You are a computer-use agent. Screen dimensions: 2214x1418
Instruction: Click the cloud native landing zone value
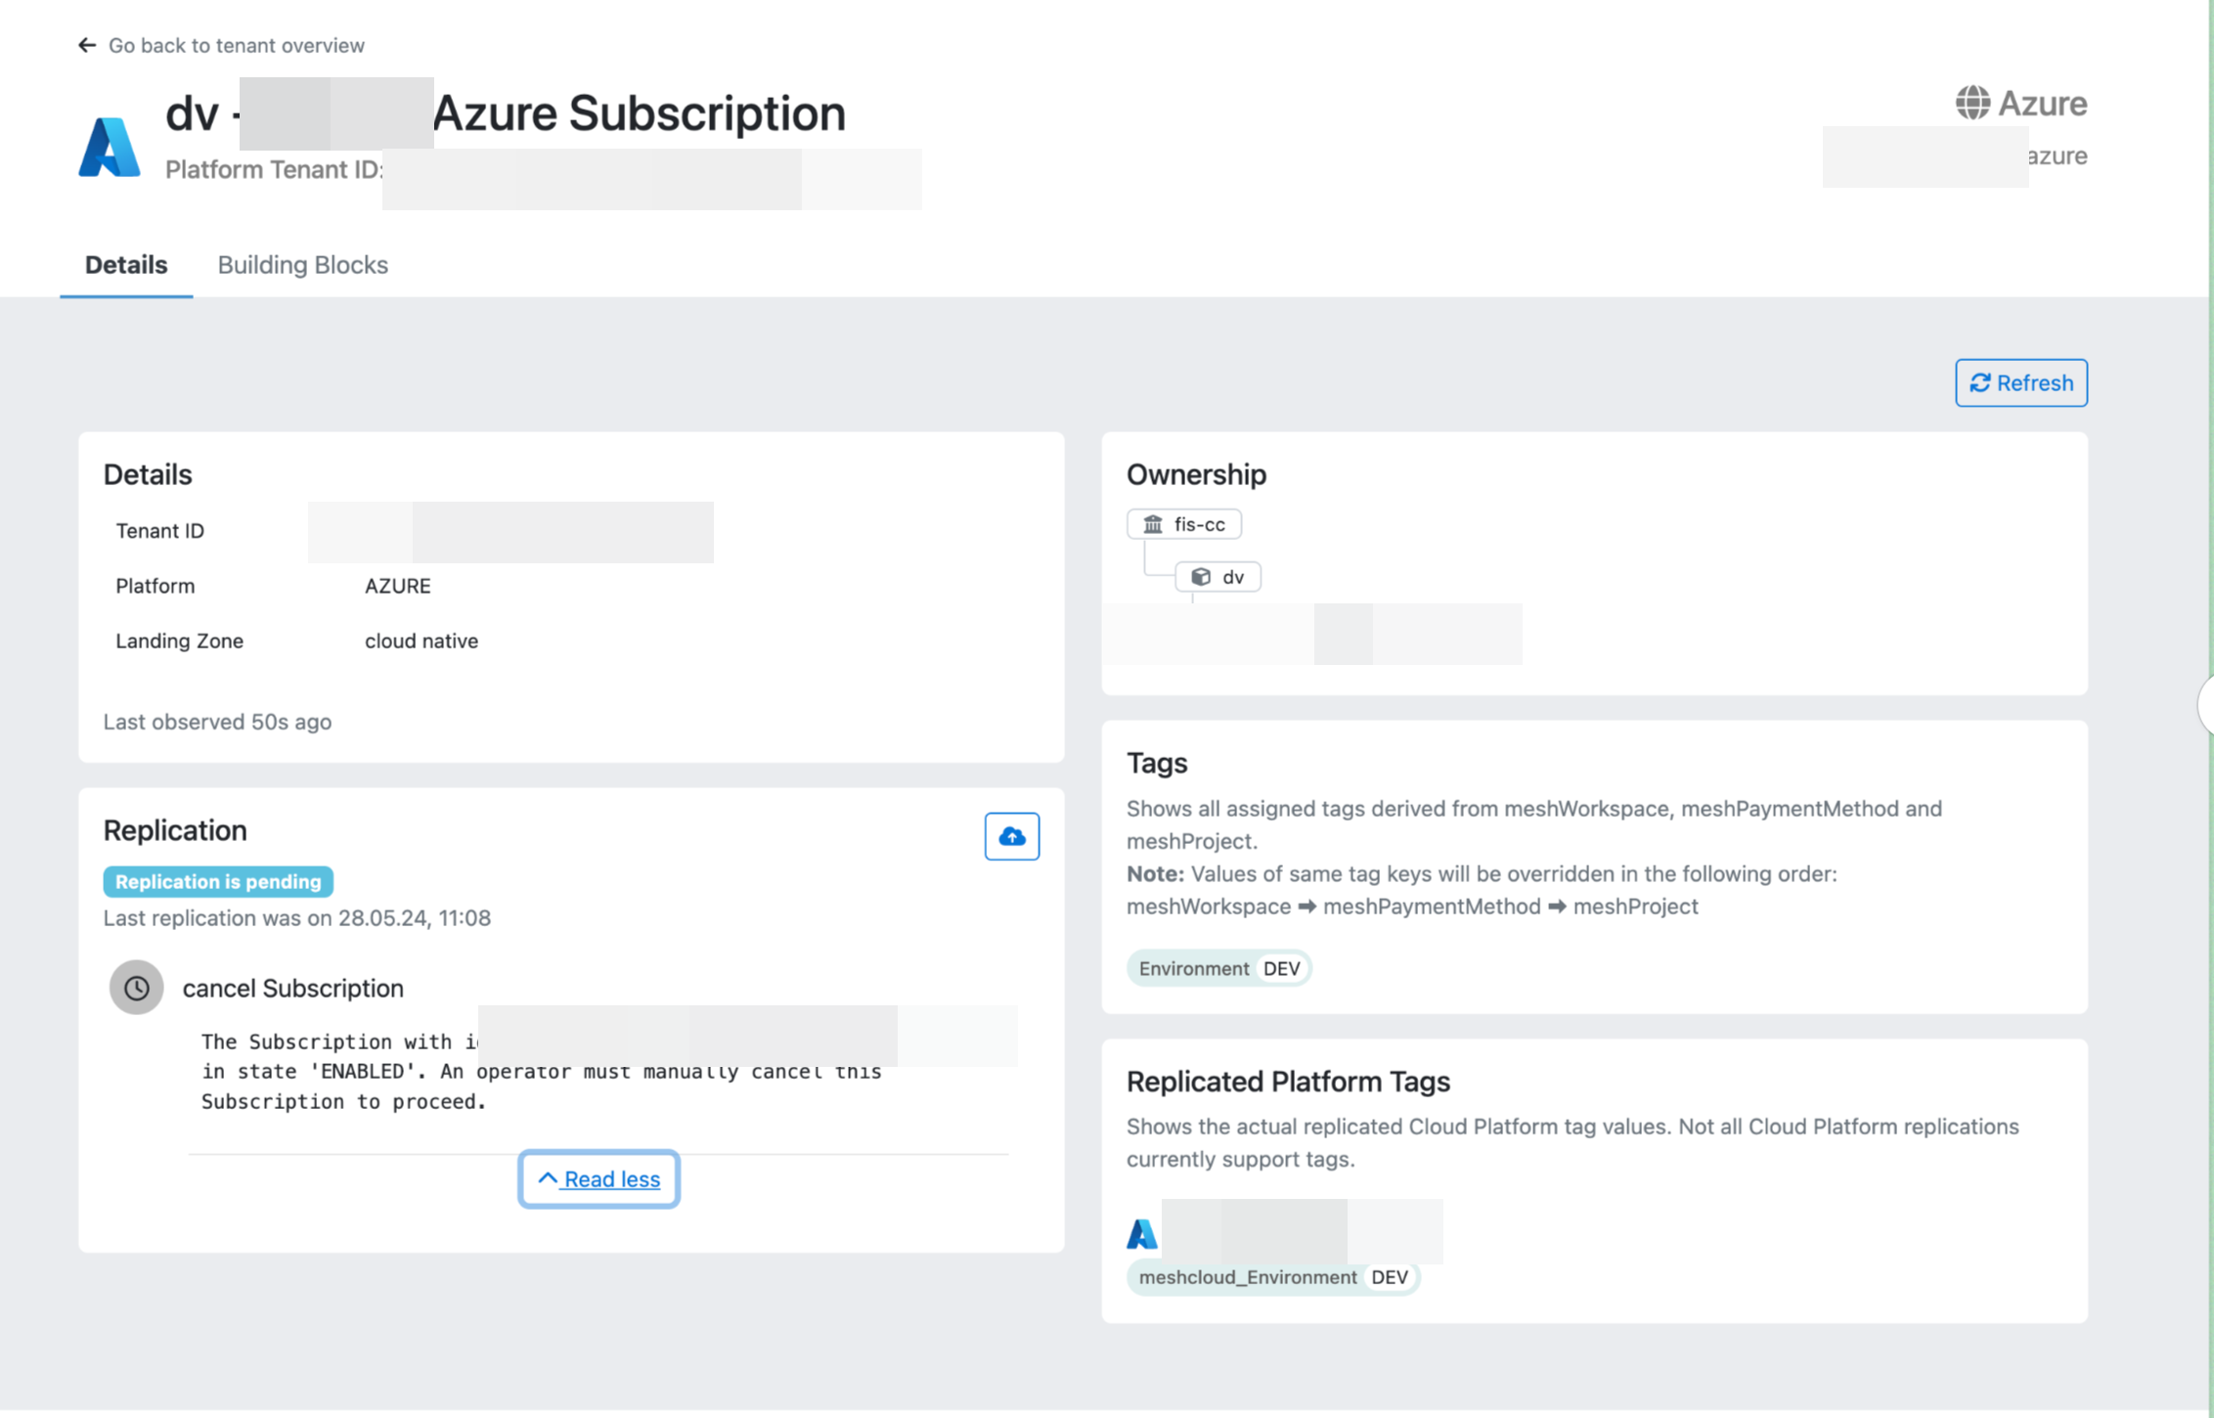(421, 641)
